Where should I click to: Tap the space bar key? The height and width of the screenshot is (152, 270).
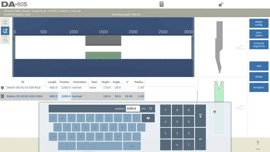[99, 146]
